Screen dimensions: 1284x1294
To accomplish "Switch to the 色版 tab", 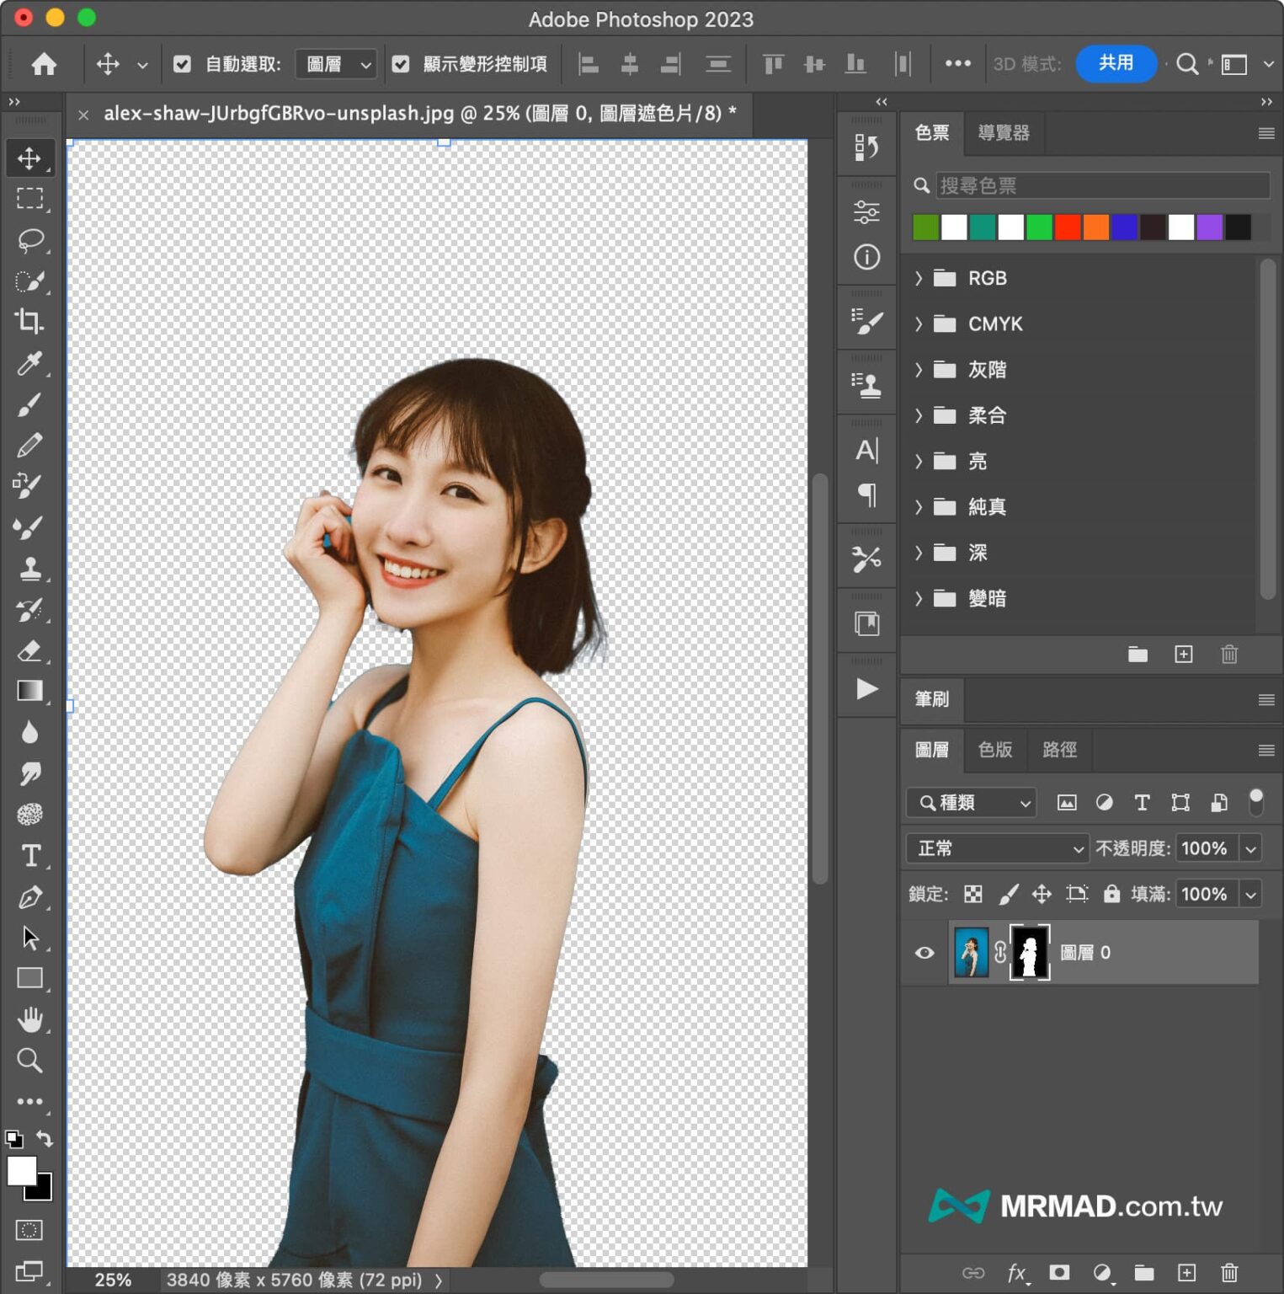I will pyautogui.click(x=994, y=750).
